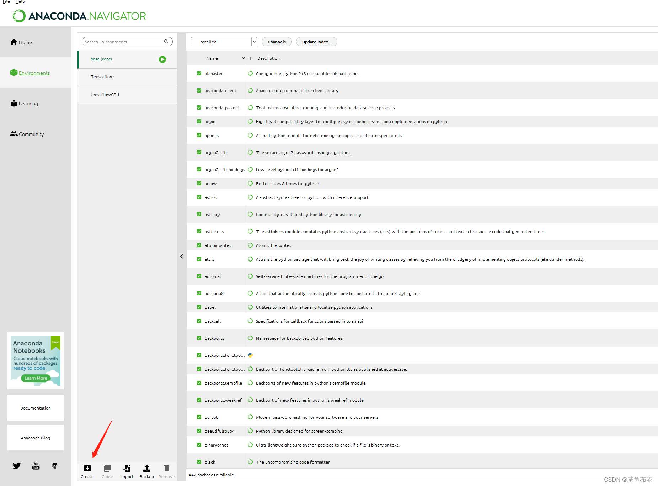Click the black package type icon
Screen dimensions: 658x486
click(250, 462)
